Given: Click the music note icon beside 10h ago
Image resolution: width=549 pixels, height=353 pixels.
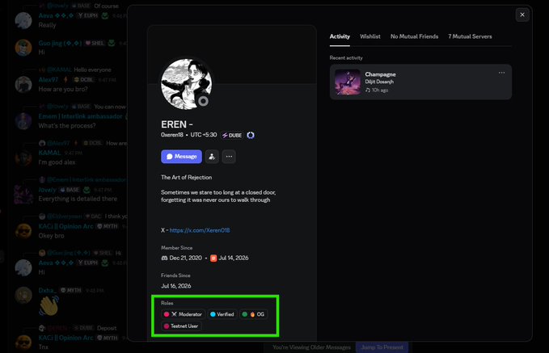Looking at the screenshot, I should (x=368, y=90).
